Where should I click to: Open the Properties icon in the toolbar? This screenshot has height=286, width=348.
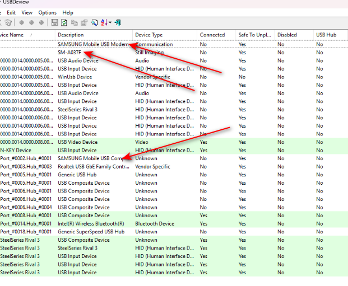84,22
